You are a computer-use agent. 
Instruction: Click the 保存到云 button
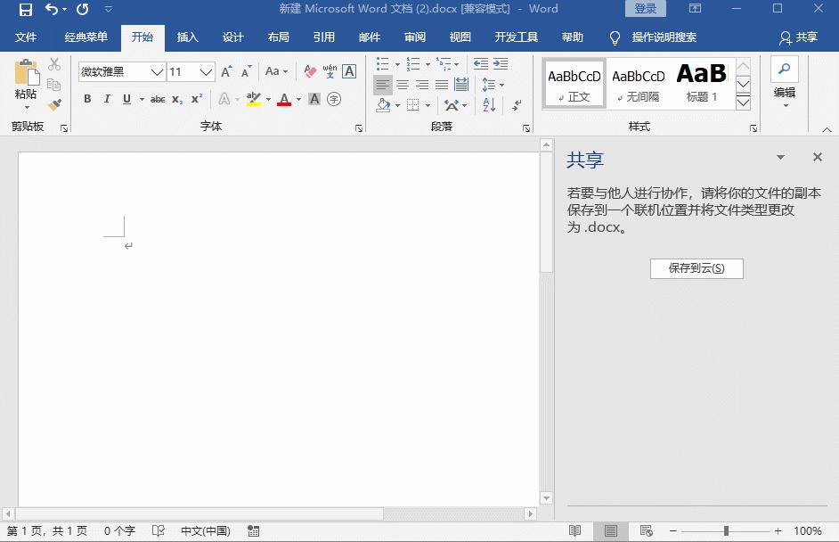[x=696, y=268]
